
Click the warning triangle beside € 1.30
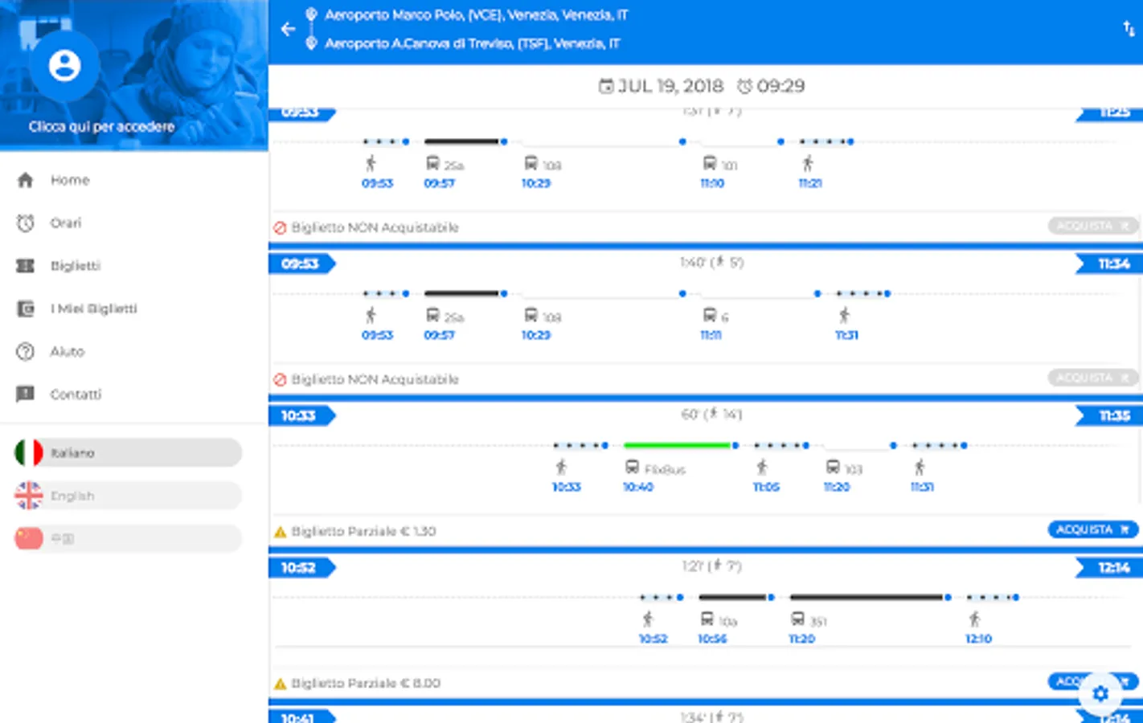click(281, 532)
